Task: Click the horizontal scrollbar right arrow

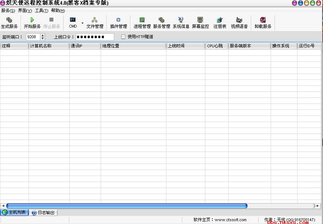Action: pos(317,206)
